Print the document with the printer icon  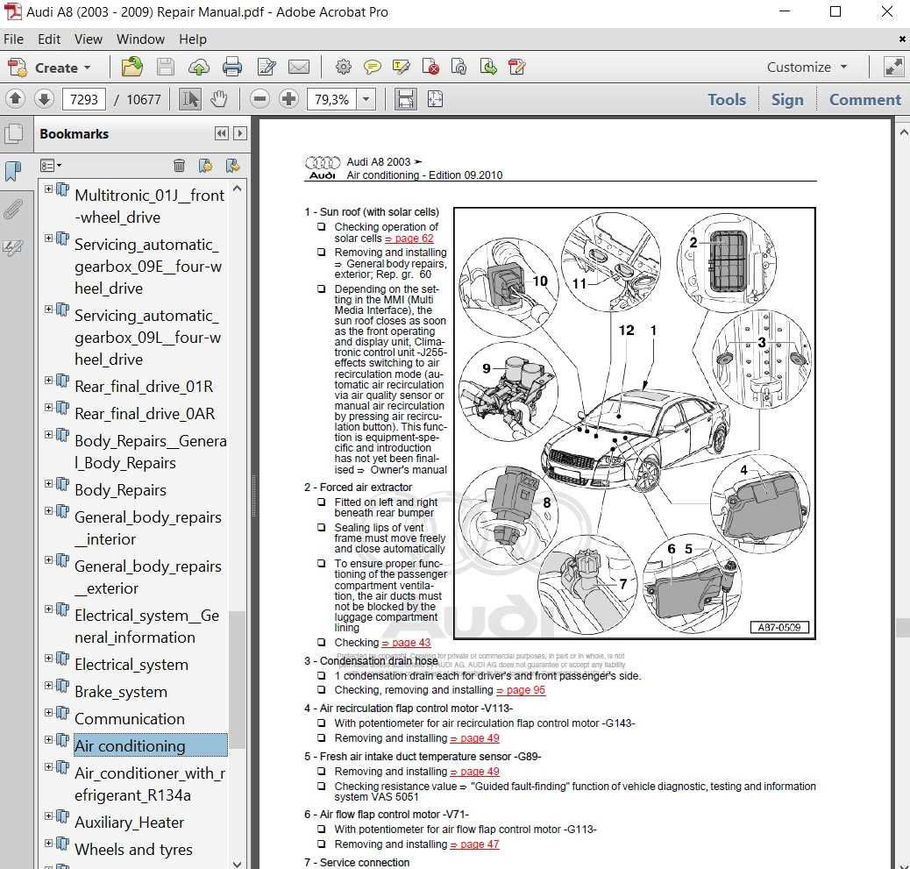click(x=232, y=68)
